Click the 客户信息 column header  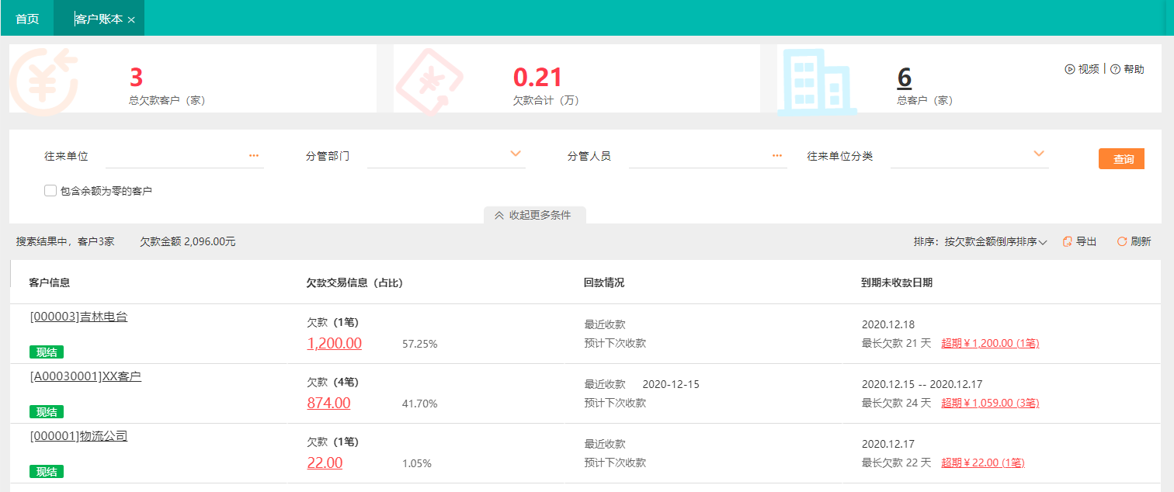(50, 282)
